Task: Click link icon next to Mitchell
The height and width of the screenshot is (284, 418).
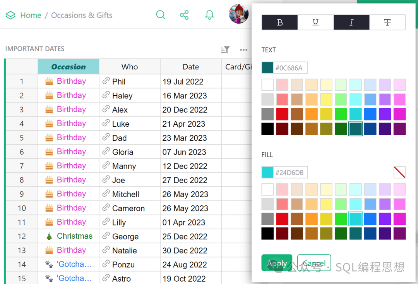Action: pos(106,193)
